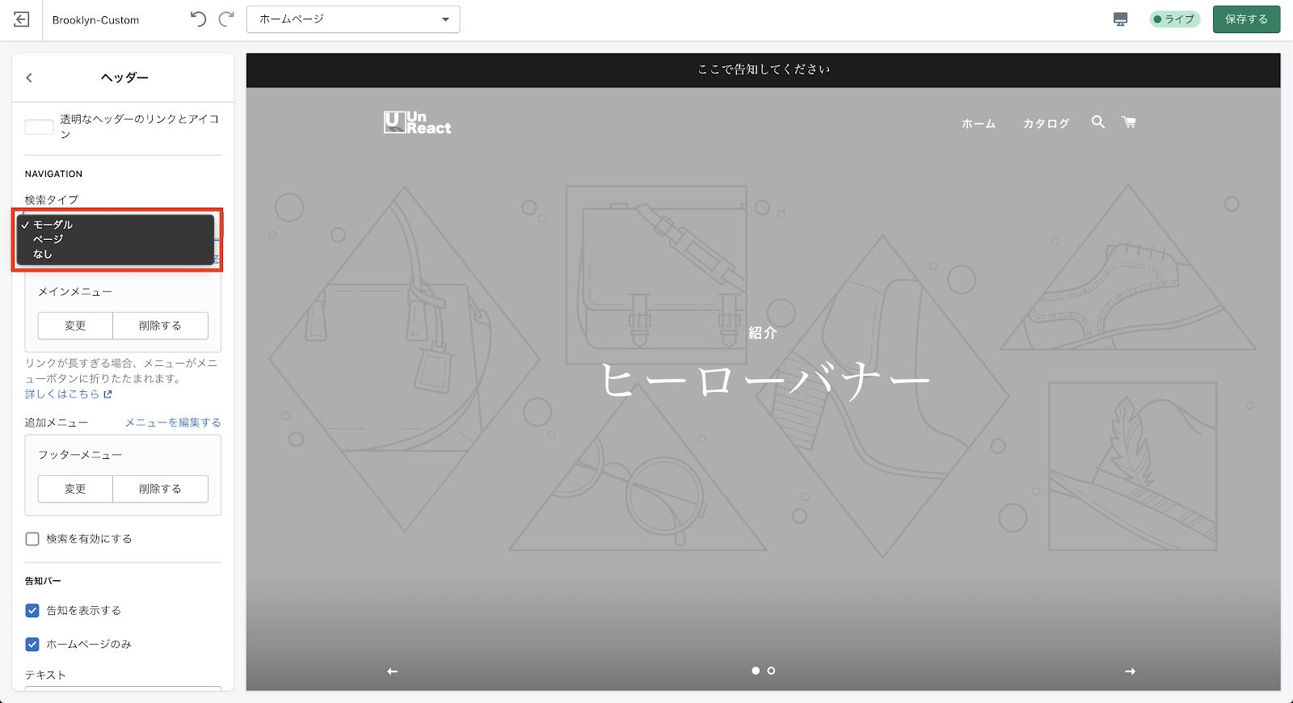Click the exit editor icon

[x=22, y=19]
